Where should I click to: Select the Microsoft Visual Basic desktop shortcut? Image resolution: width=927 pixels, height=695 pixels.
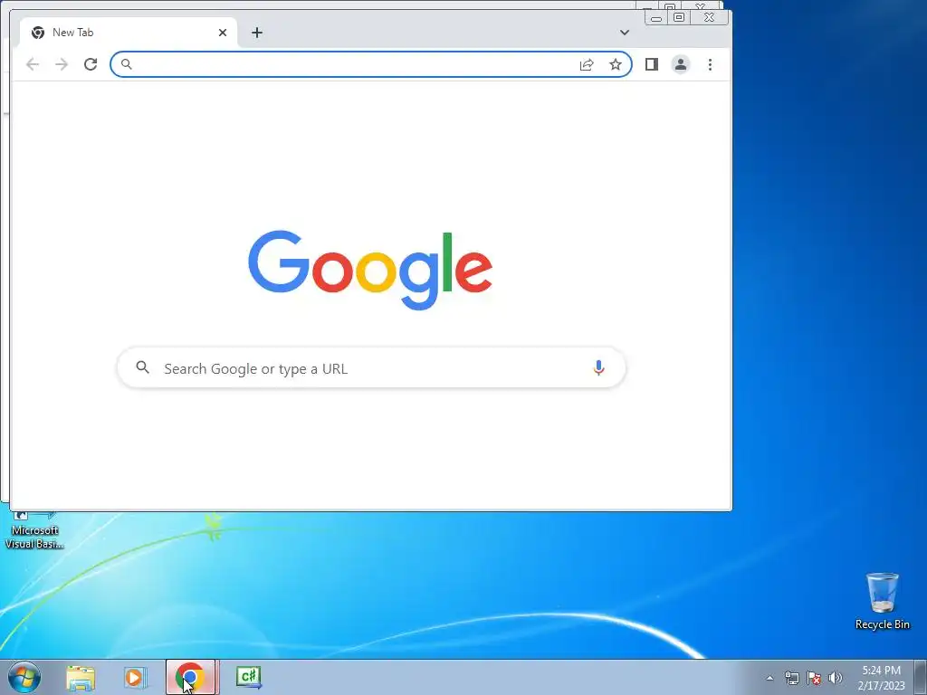pos(33,530)
